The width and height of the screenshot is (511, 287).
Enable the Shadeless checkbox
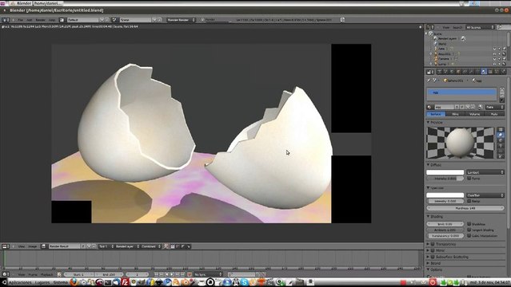(469, 224)
